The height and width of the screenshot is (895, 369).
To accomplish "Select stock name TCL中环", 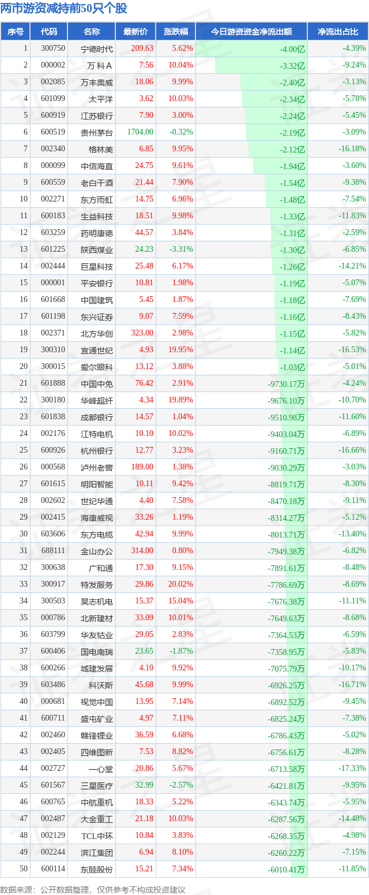I will tap(98, 836).
